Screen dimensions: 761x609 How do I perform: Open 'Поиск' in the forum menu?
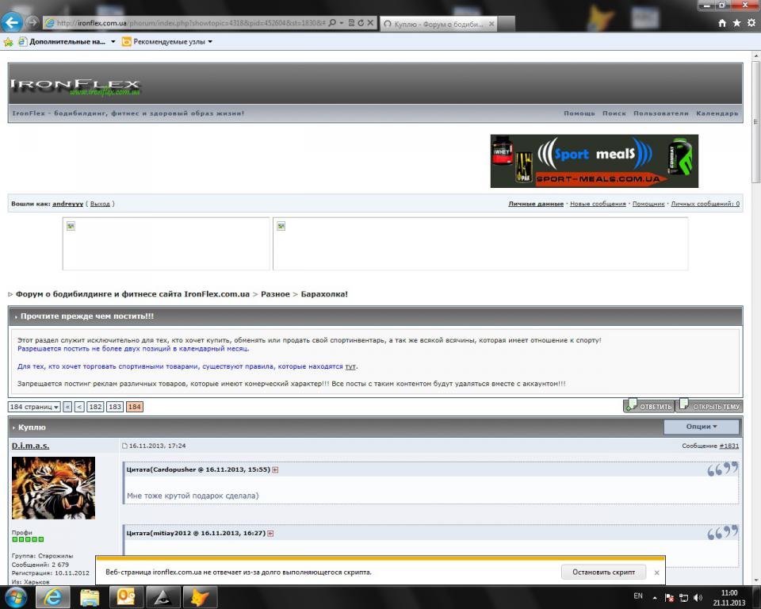pos(614,113)
